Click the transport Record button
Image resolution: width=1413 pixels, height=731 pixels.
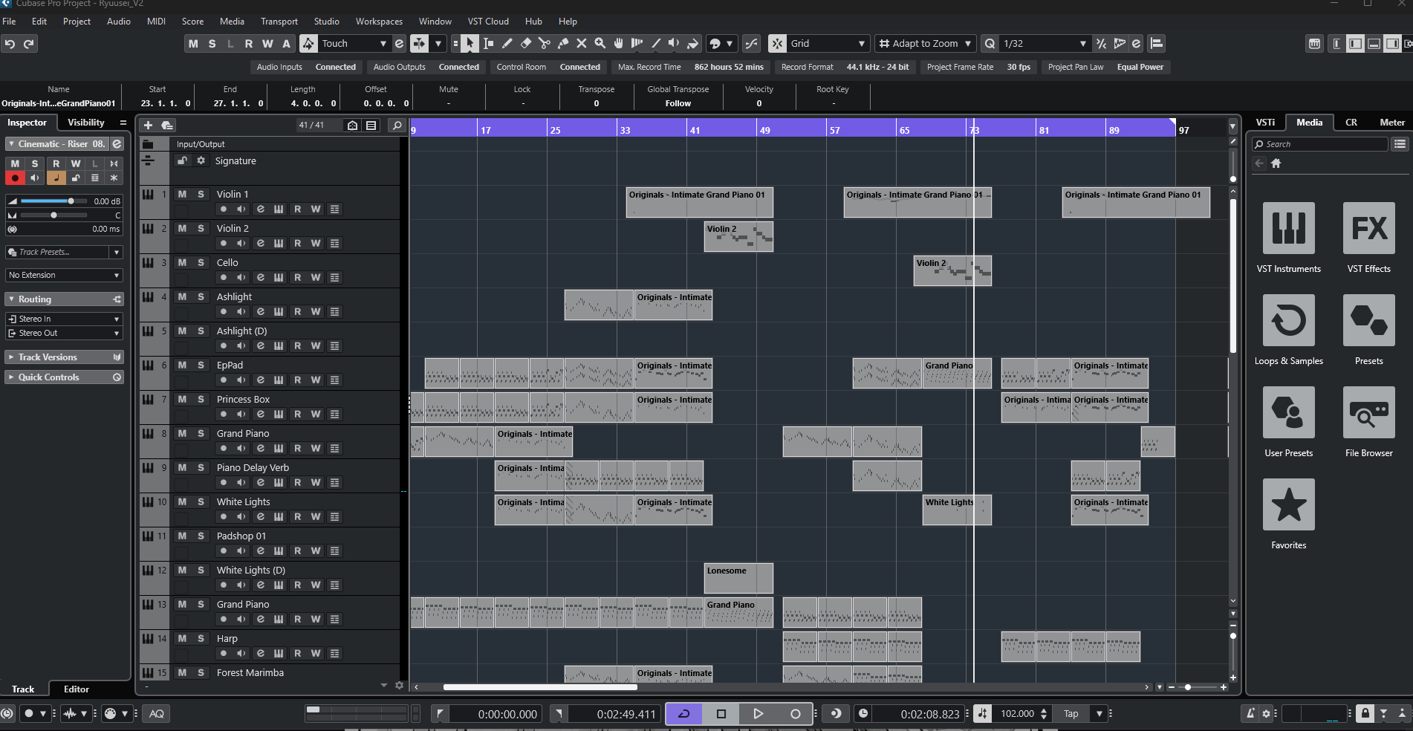(795, 714)
